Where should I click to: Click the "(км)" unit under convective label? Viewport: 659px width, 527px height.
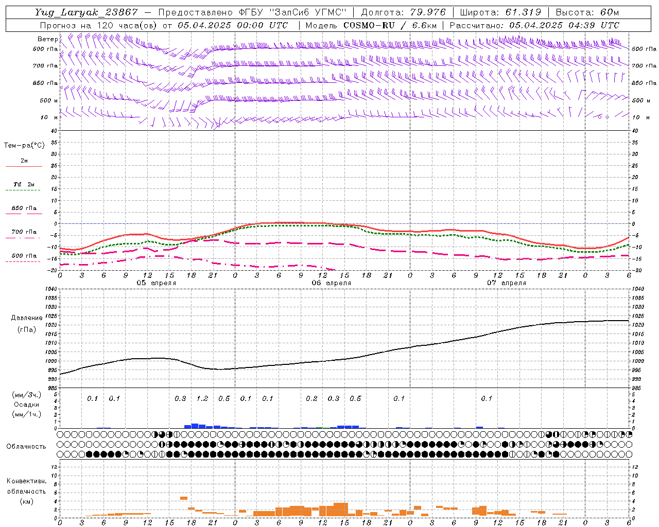[x=26, y=501]
